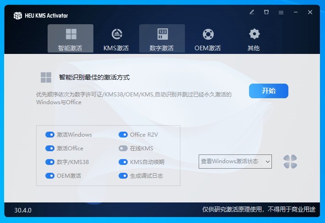Click the Windows logo icon on 智能激活 tab
Viewport: 325px width, 223px height.
(x=71, y=34)
